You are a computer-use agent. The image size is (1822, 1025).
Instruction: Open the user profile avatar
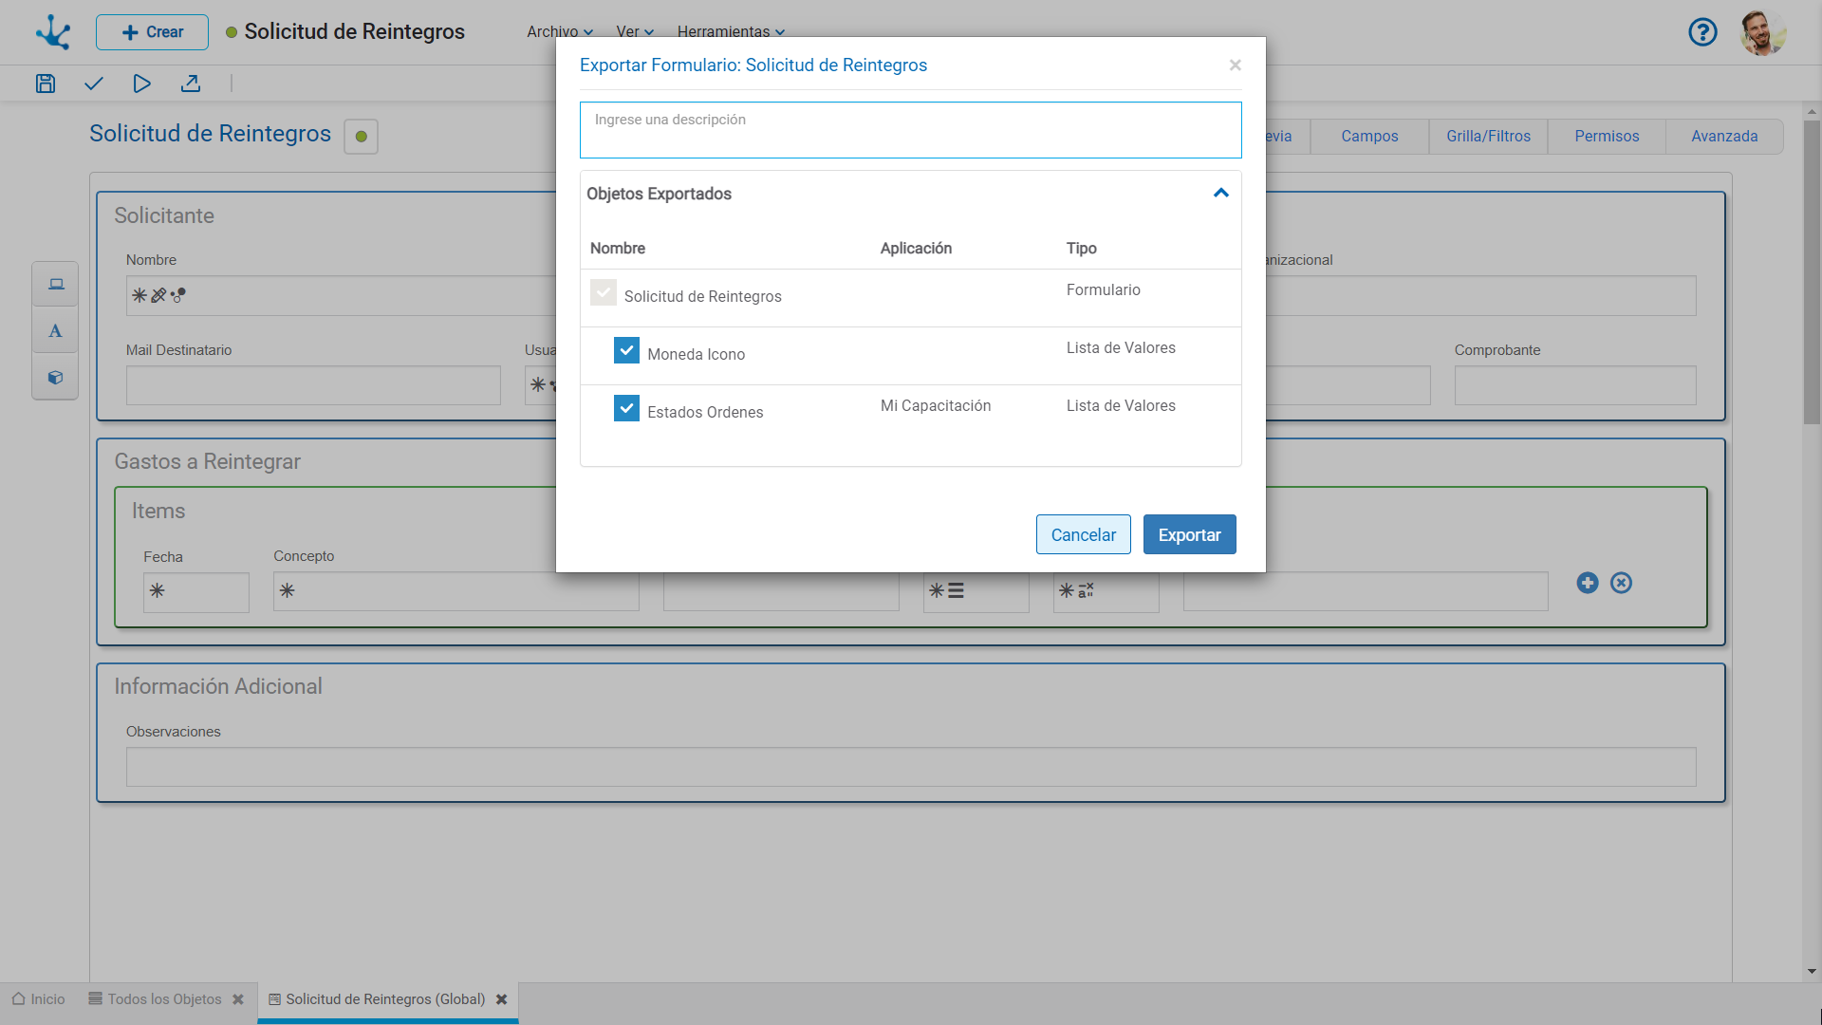[1762, 32]
